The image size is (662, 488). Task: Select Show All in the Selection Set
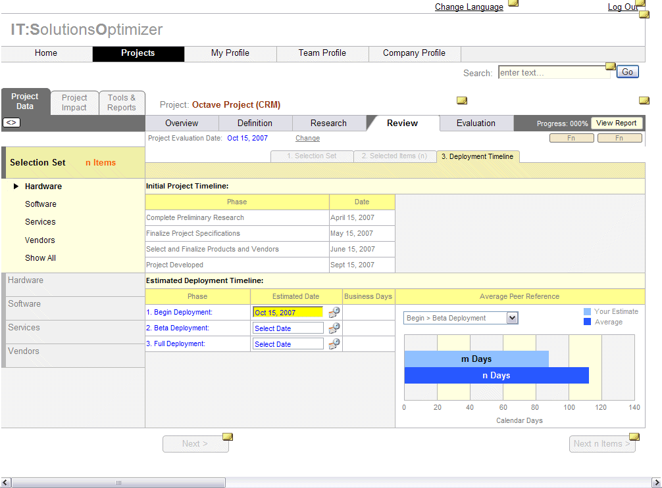coord(40,258)
